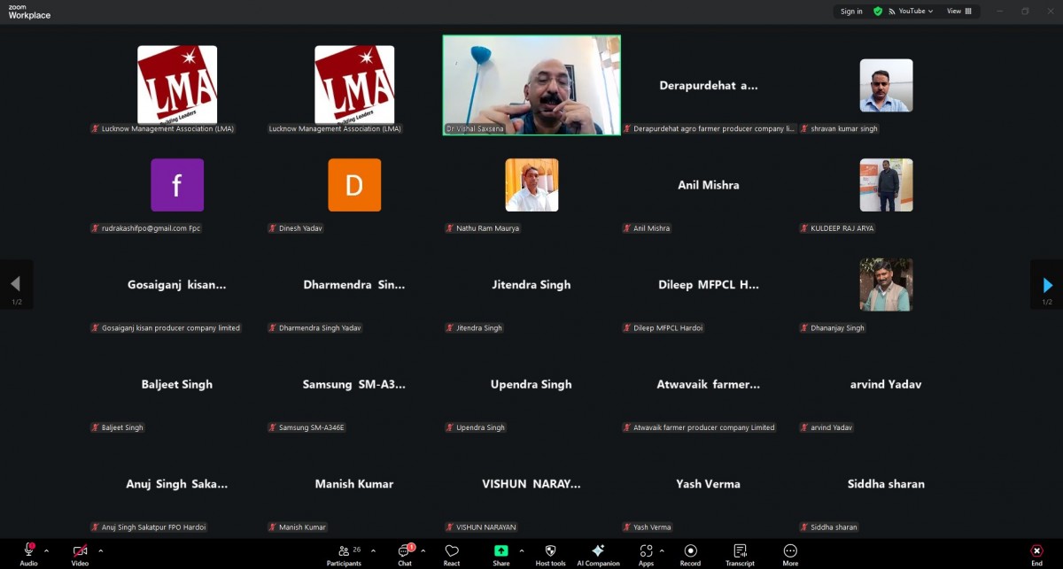Go to next page of participants
The height and width of the screenshot is (569, 1063).
click(x=1047, y=285)
